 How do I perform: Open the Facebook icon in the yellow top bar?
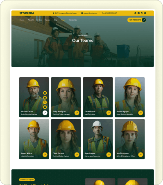click(x=135, y=13)
